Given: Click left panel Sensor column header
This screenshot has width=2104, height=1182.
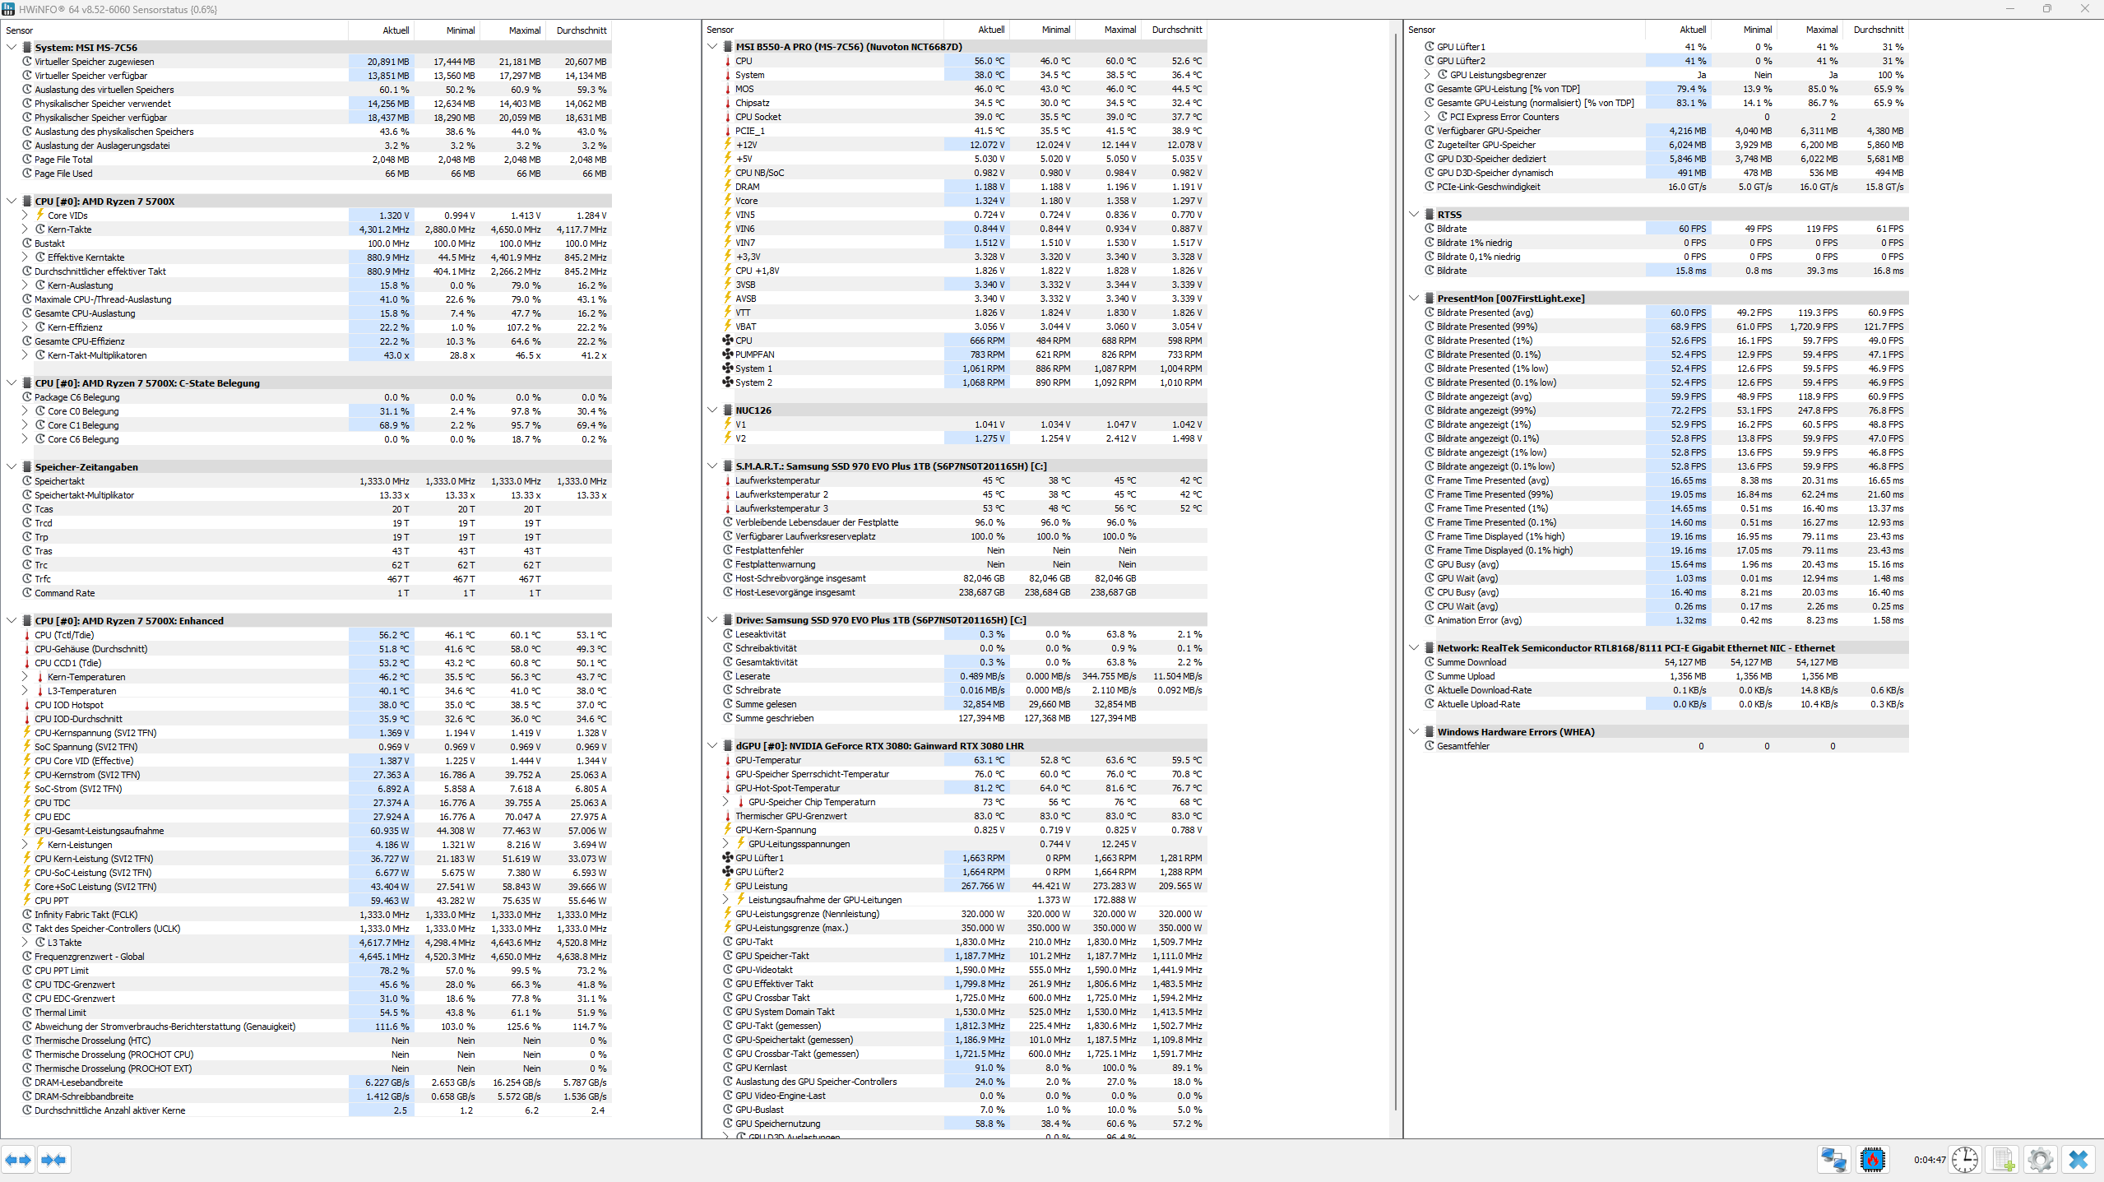Looking at the screenshot, I should [x=175, y=30].
